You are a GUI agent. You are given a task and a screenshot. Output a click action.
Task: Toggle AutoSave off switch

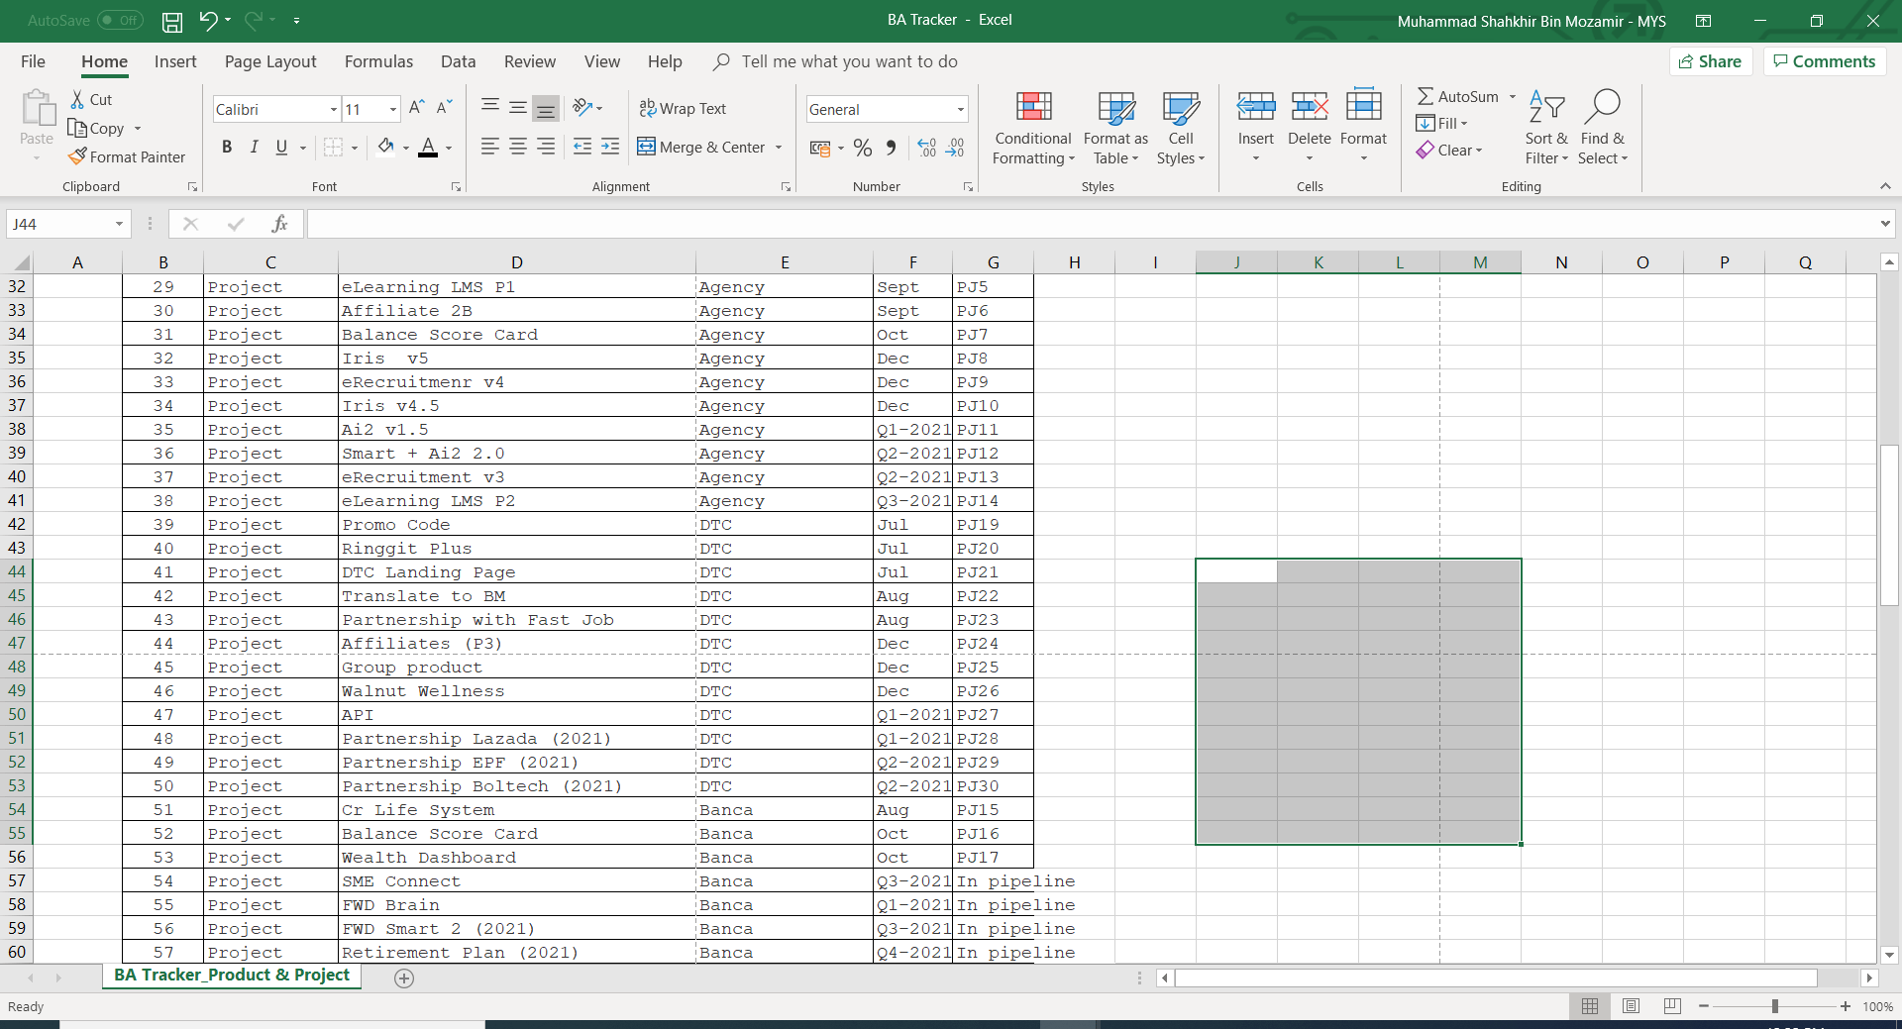coord(119,20)
